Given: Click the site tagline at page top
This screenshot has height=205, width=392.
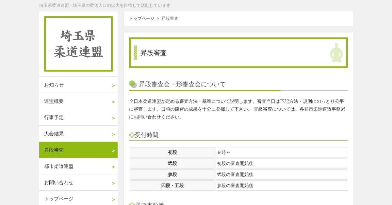Looking at the screenshot, I should (105, 6).
